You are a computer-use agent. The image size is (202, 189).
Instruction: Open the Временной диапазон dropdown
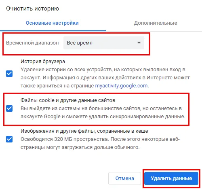coord(104,43)
